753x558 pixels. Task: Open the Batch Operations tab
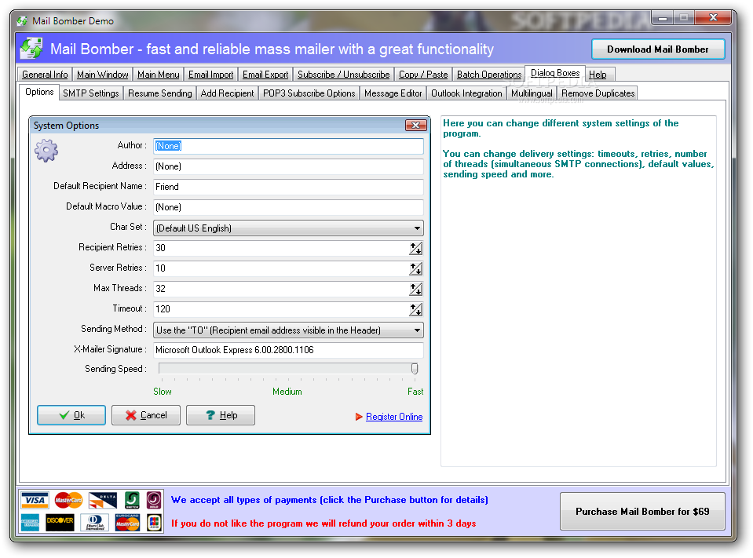point(489,75)
